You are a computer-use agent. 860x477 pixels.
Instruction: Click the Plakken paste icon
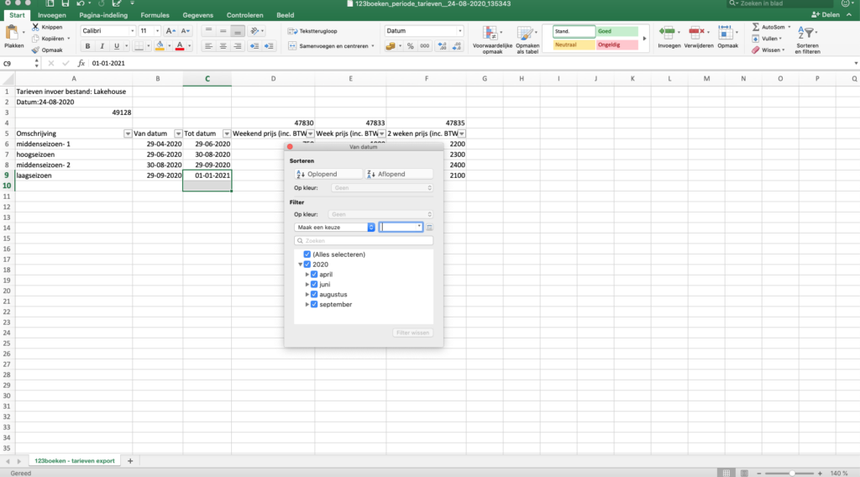click(12, 33)
